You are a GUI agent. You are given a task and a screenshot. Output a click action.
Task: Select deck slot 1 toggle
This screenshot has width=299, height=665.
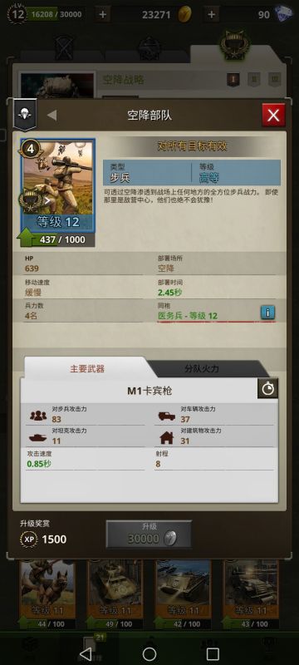pyautogui.click(x=233, y=79)
